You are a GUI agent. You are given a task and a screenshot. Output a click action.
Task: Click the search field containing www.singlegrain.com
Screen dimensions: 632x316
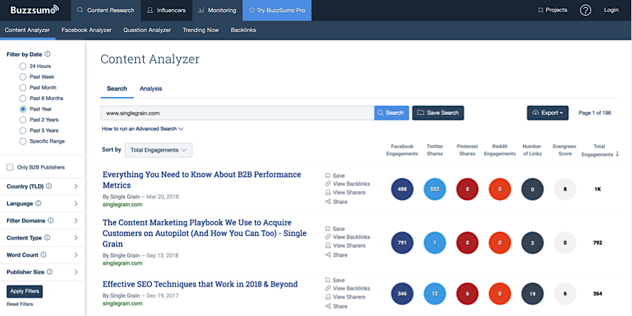coord(237,113)
